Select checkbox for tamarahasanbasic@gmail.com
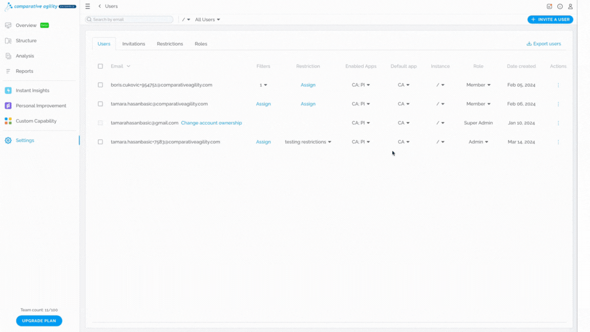 100,123
